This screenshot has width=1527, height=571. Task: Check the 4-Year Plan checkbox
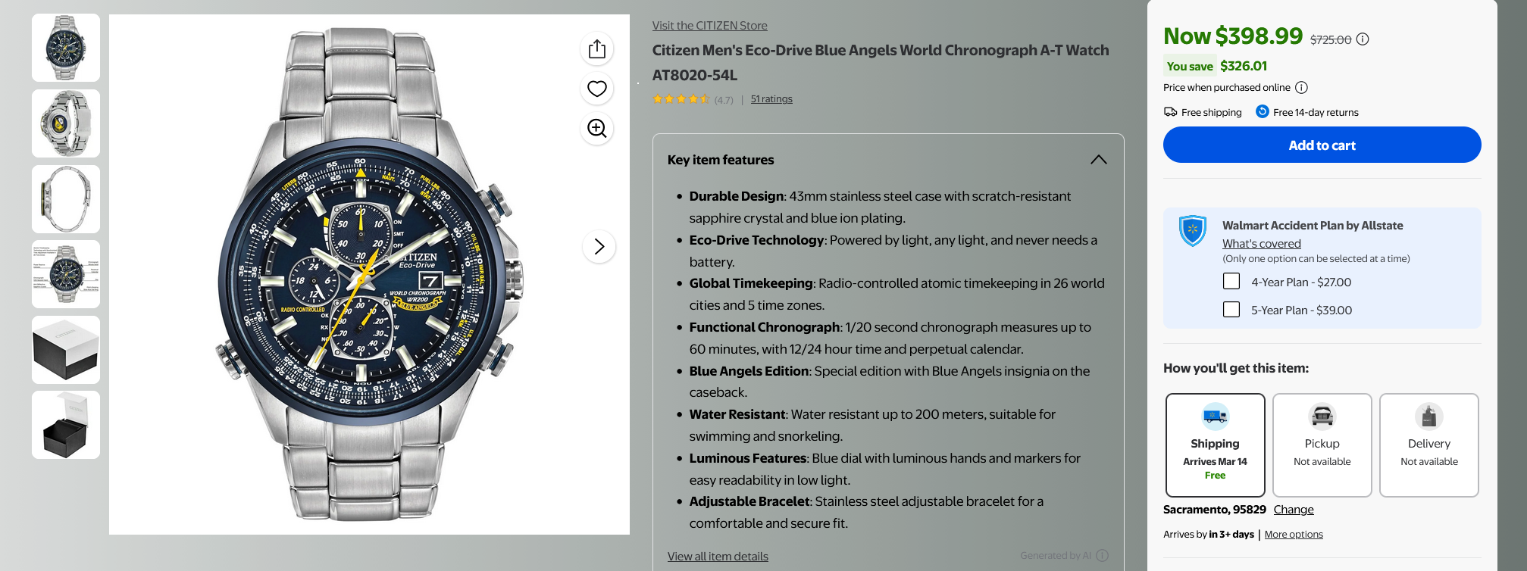(x=1231, y=282)
